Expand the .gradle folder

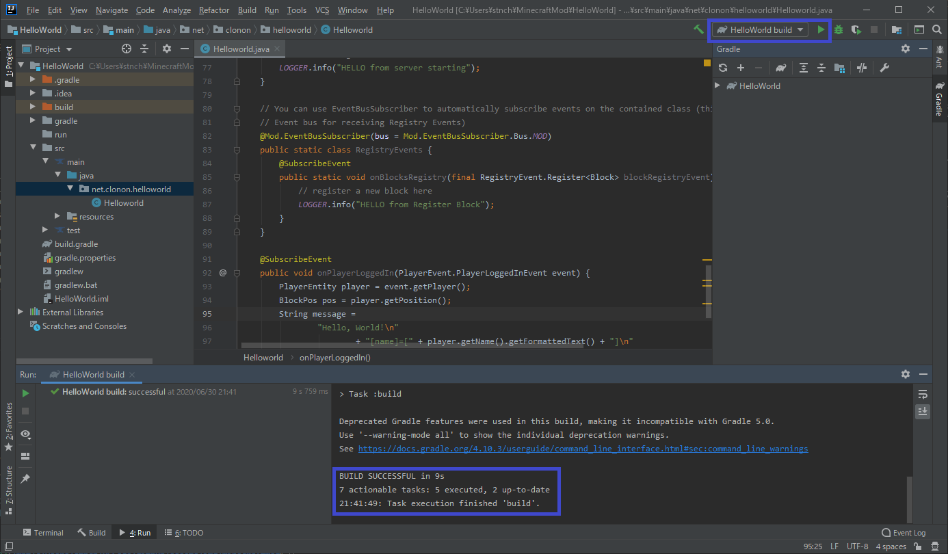[x=32, y=80]
